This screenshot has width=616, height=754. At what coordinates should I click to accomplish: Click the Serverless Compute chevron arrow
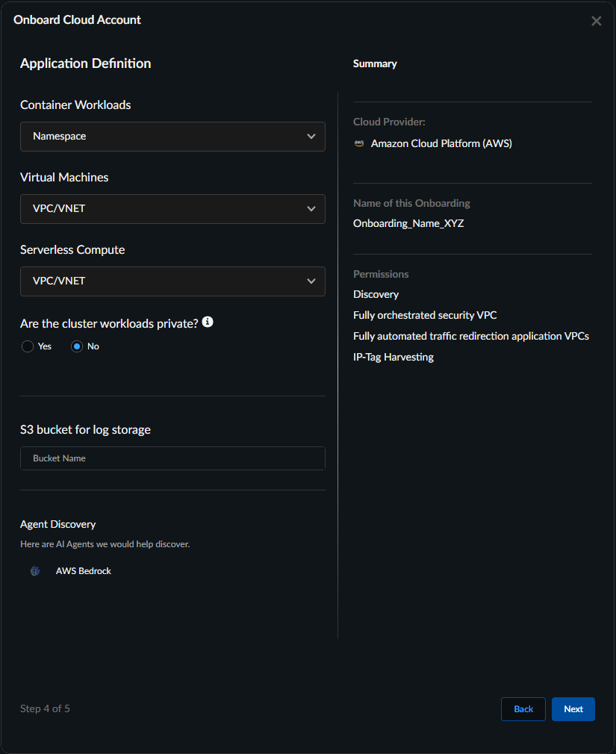(311, 281)
